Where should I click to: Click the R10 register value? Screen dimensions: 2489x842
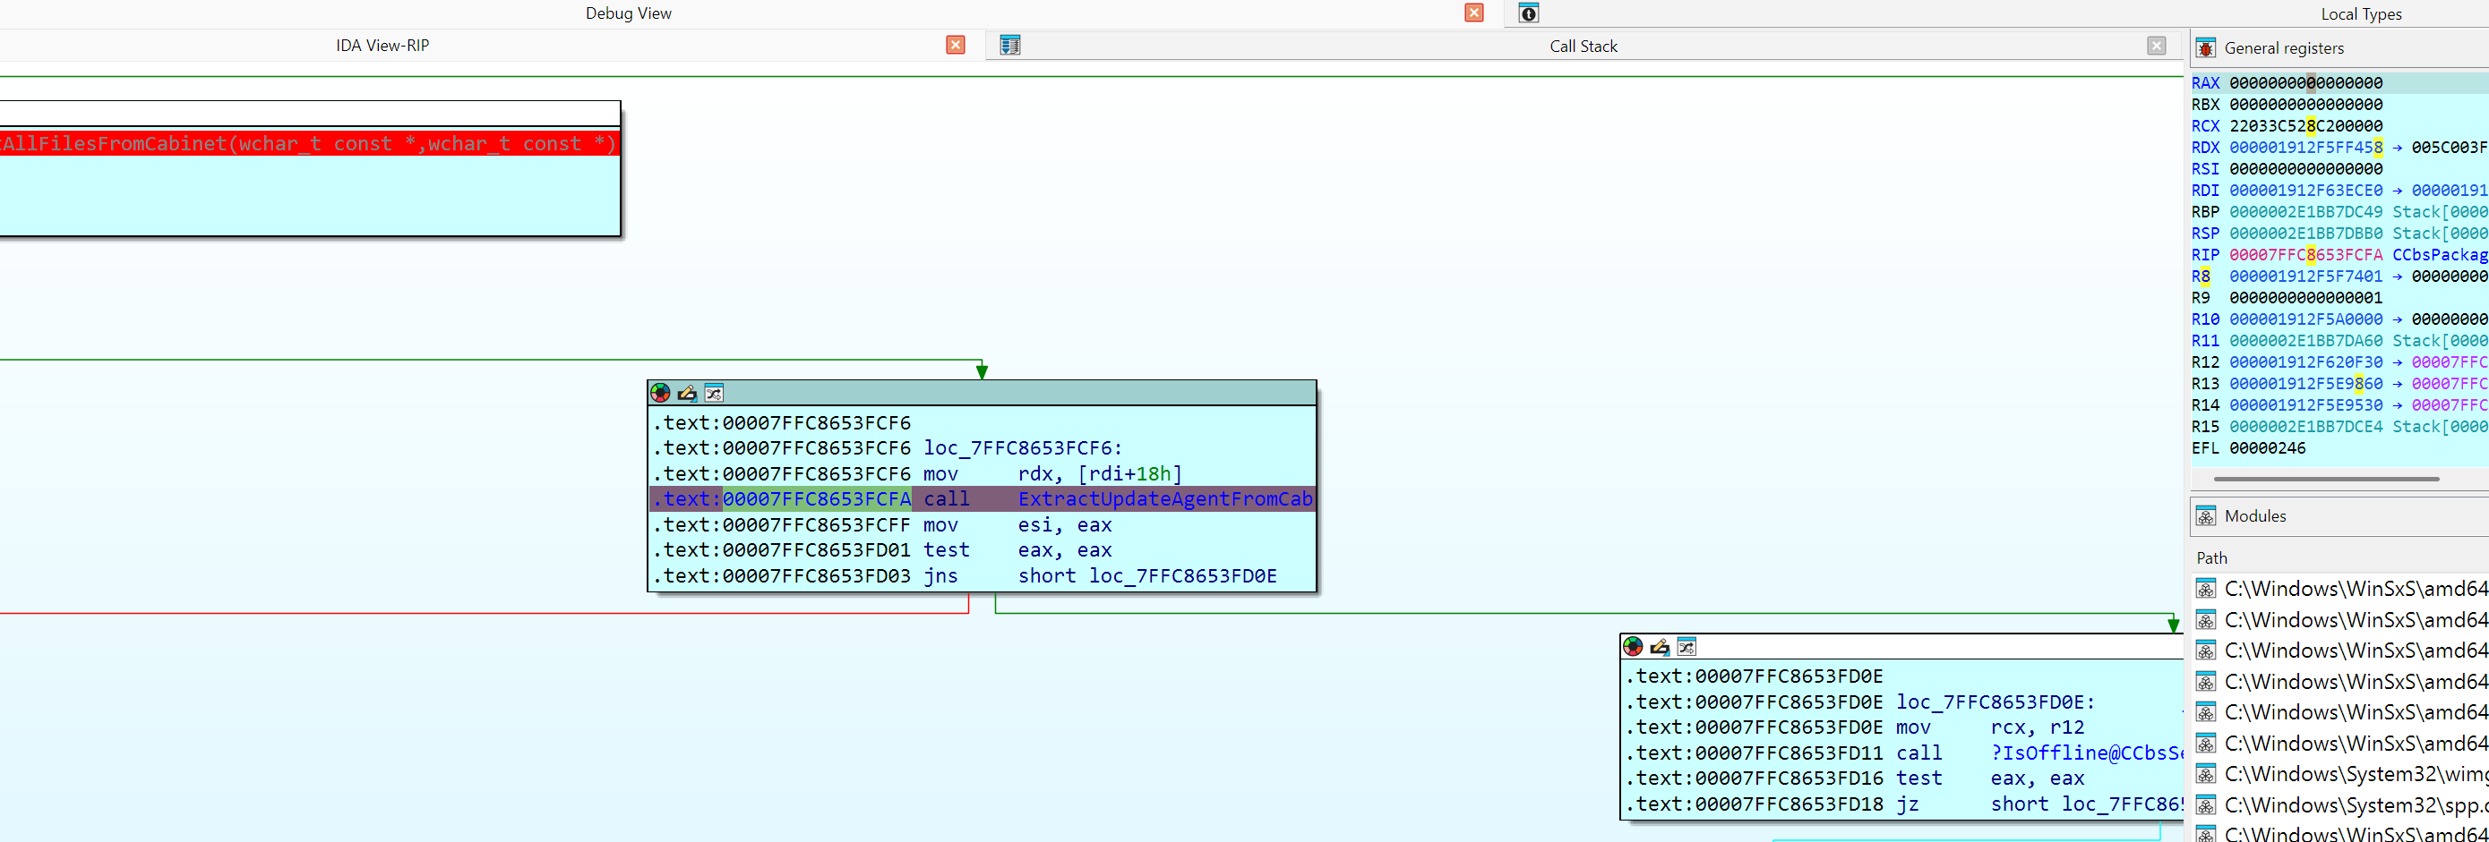[x=2305, y=319]
